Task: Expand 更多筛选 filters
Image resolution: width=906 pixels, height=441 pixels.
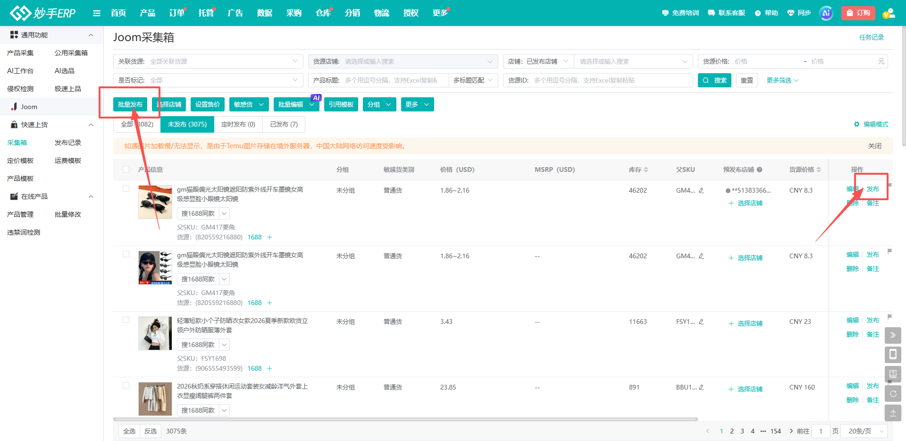Action: pyautogui.click(x=782, y=80)
